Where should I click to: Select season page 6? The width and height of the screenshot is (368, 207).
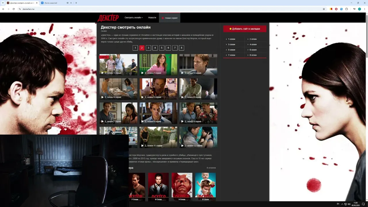click(168, 48)
